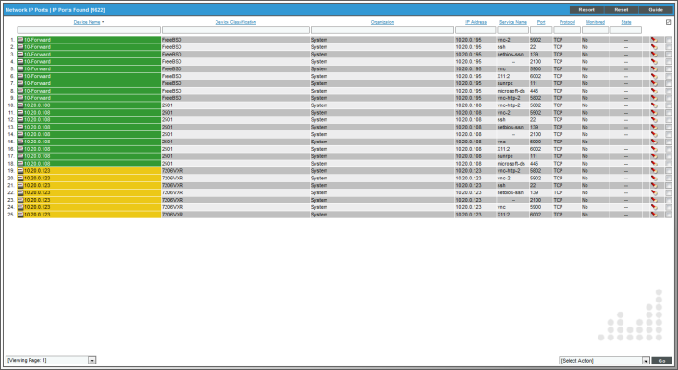The height and width of the screenshot is (370, 678).
Task: Click the device icon in row 1
Action: pyautogui.click(x=20, y=40)
